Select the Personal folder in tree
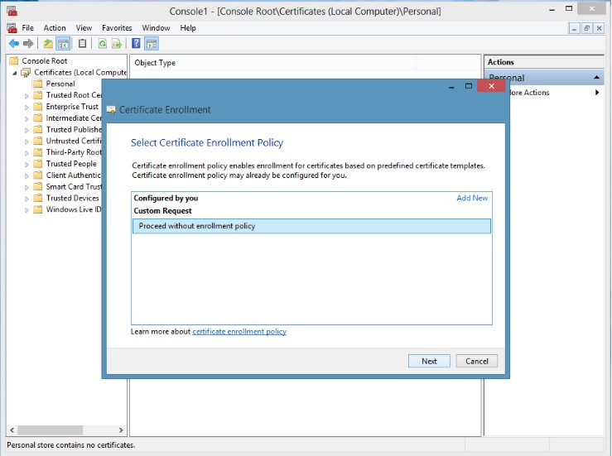Screen dimensions: 612x456 (60, 84)
